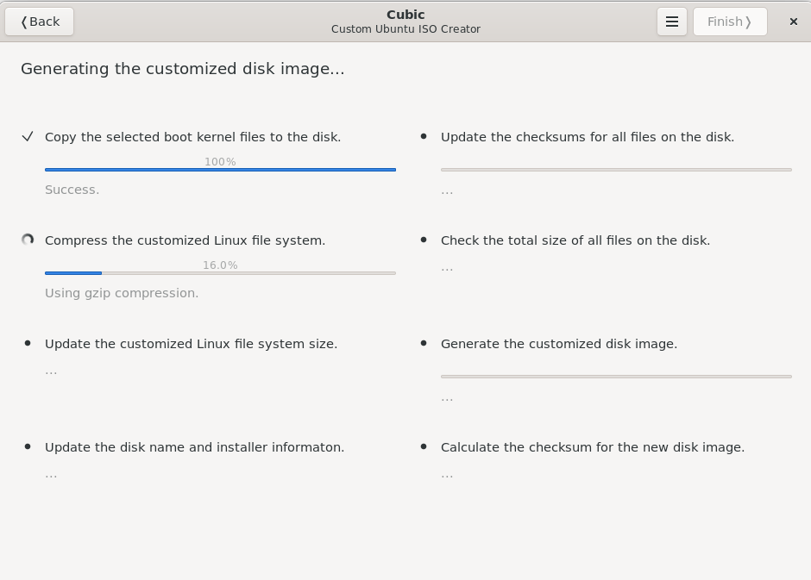
Task: Click the spinner beside Compress the customized Linux file system
Action: 28,240
